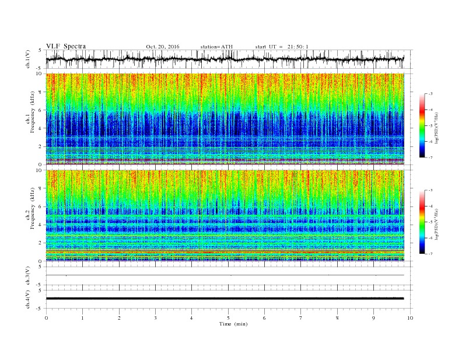The height and width of the screenshot is (357, 462).
Task: Click the '-5' tick on ch.2 colorbar
Action: (430, 222)
